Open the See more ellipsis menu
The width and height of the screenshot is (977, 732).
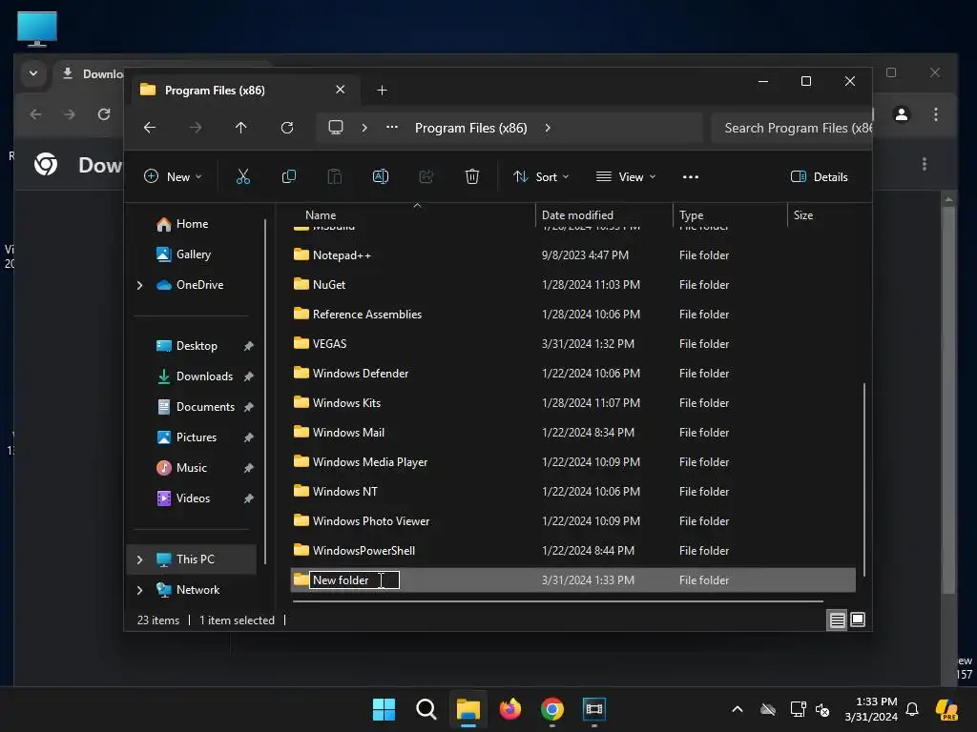[x=691, y=176]
